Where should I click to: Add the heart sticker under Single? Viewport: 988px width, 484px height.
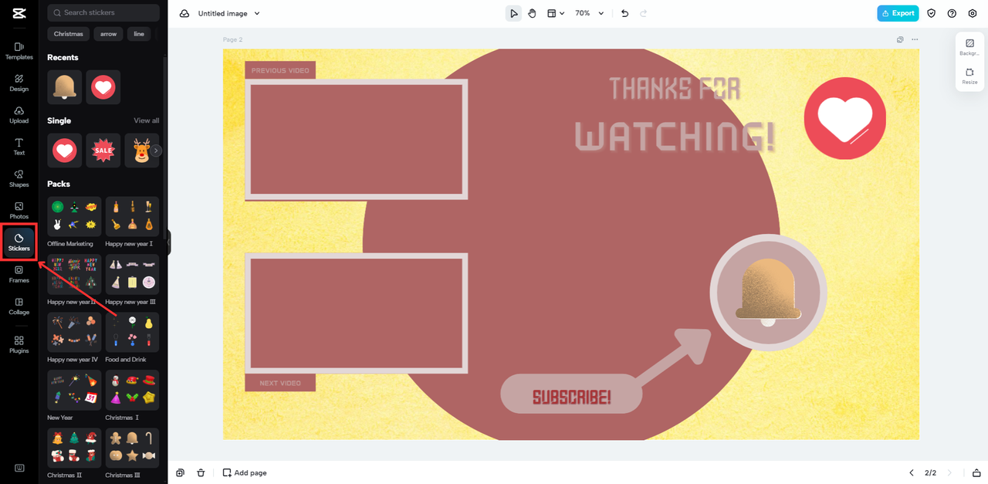tap(64, 151)
